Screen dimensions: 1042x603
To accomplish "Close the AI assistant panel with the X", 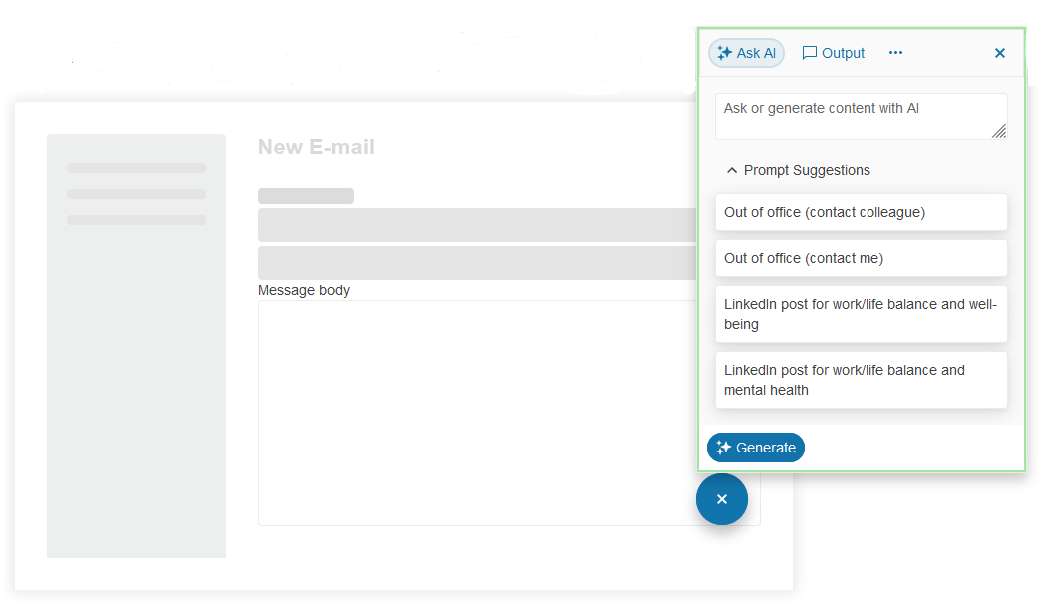I will (999, 53).
